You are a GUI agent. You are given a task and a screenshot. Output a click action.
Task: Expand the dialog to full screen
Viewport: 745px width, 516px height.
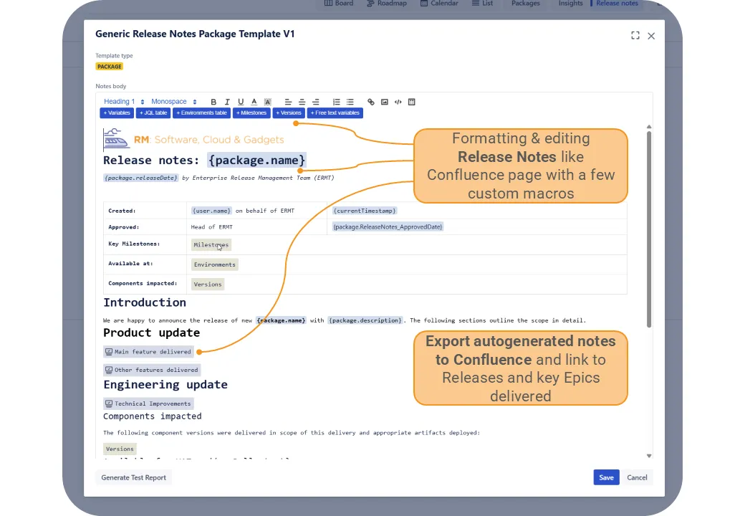coord(635,36)
